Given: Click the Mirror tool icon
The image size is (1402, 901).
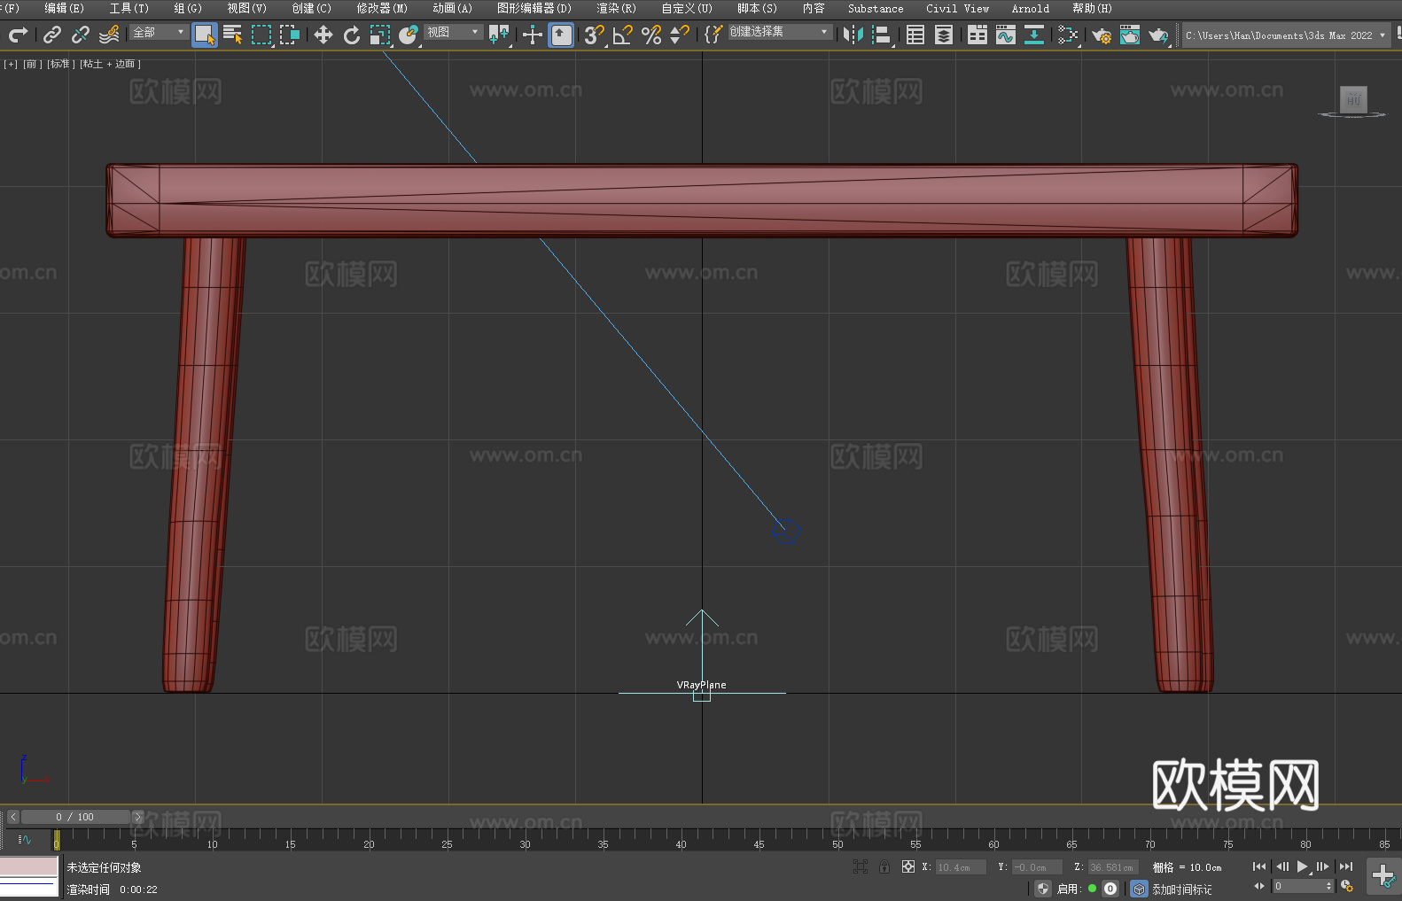Looking at the screenshot, I should coord(853,35).
